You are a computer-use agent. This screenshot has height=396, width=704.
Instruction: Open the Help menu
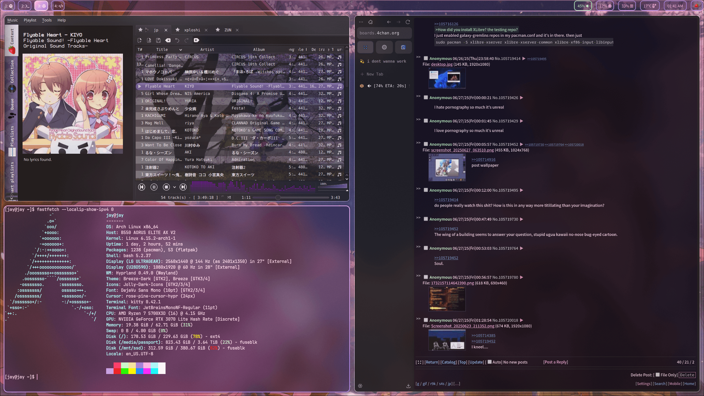pos(62,20)
